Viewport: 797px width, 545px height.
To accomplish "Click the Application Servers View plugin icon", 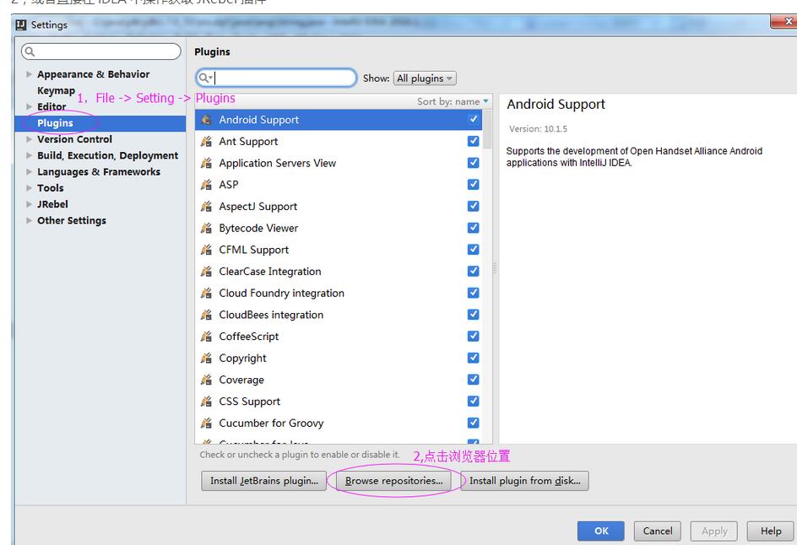I will click(x=206, y=163).
